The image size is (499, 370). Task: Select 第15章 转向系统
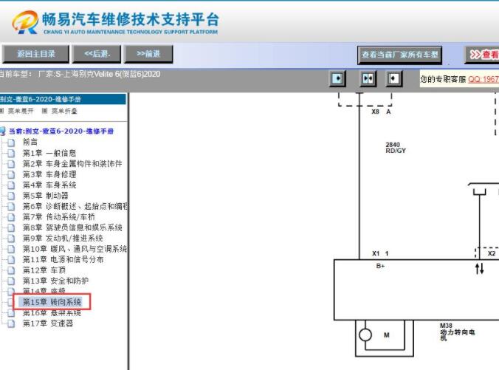click(52, 302)
